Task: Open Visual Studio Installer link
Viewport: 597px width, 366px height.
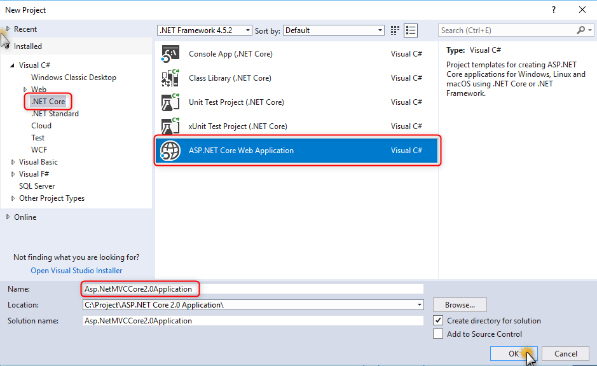Action: pyautogui.click(x=76, y=270)
